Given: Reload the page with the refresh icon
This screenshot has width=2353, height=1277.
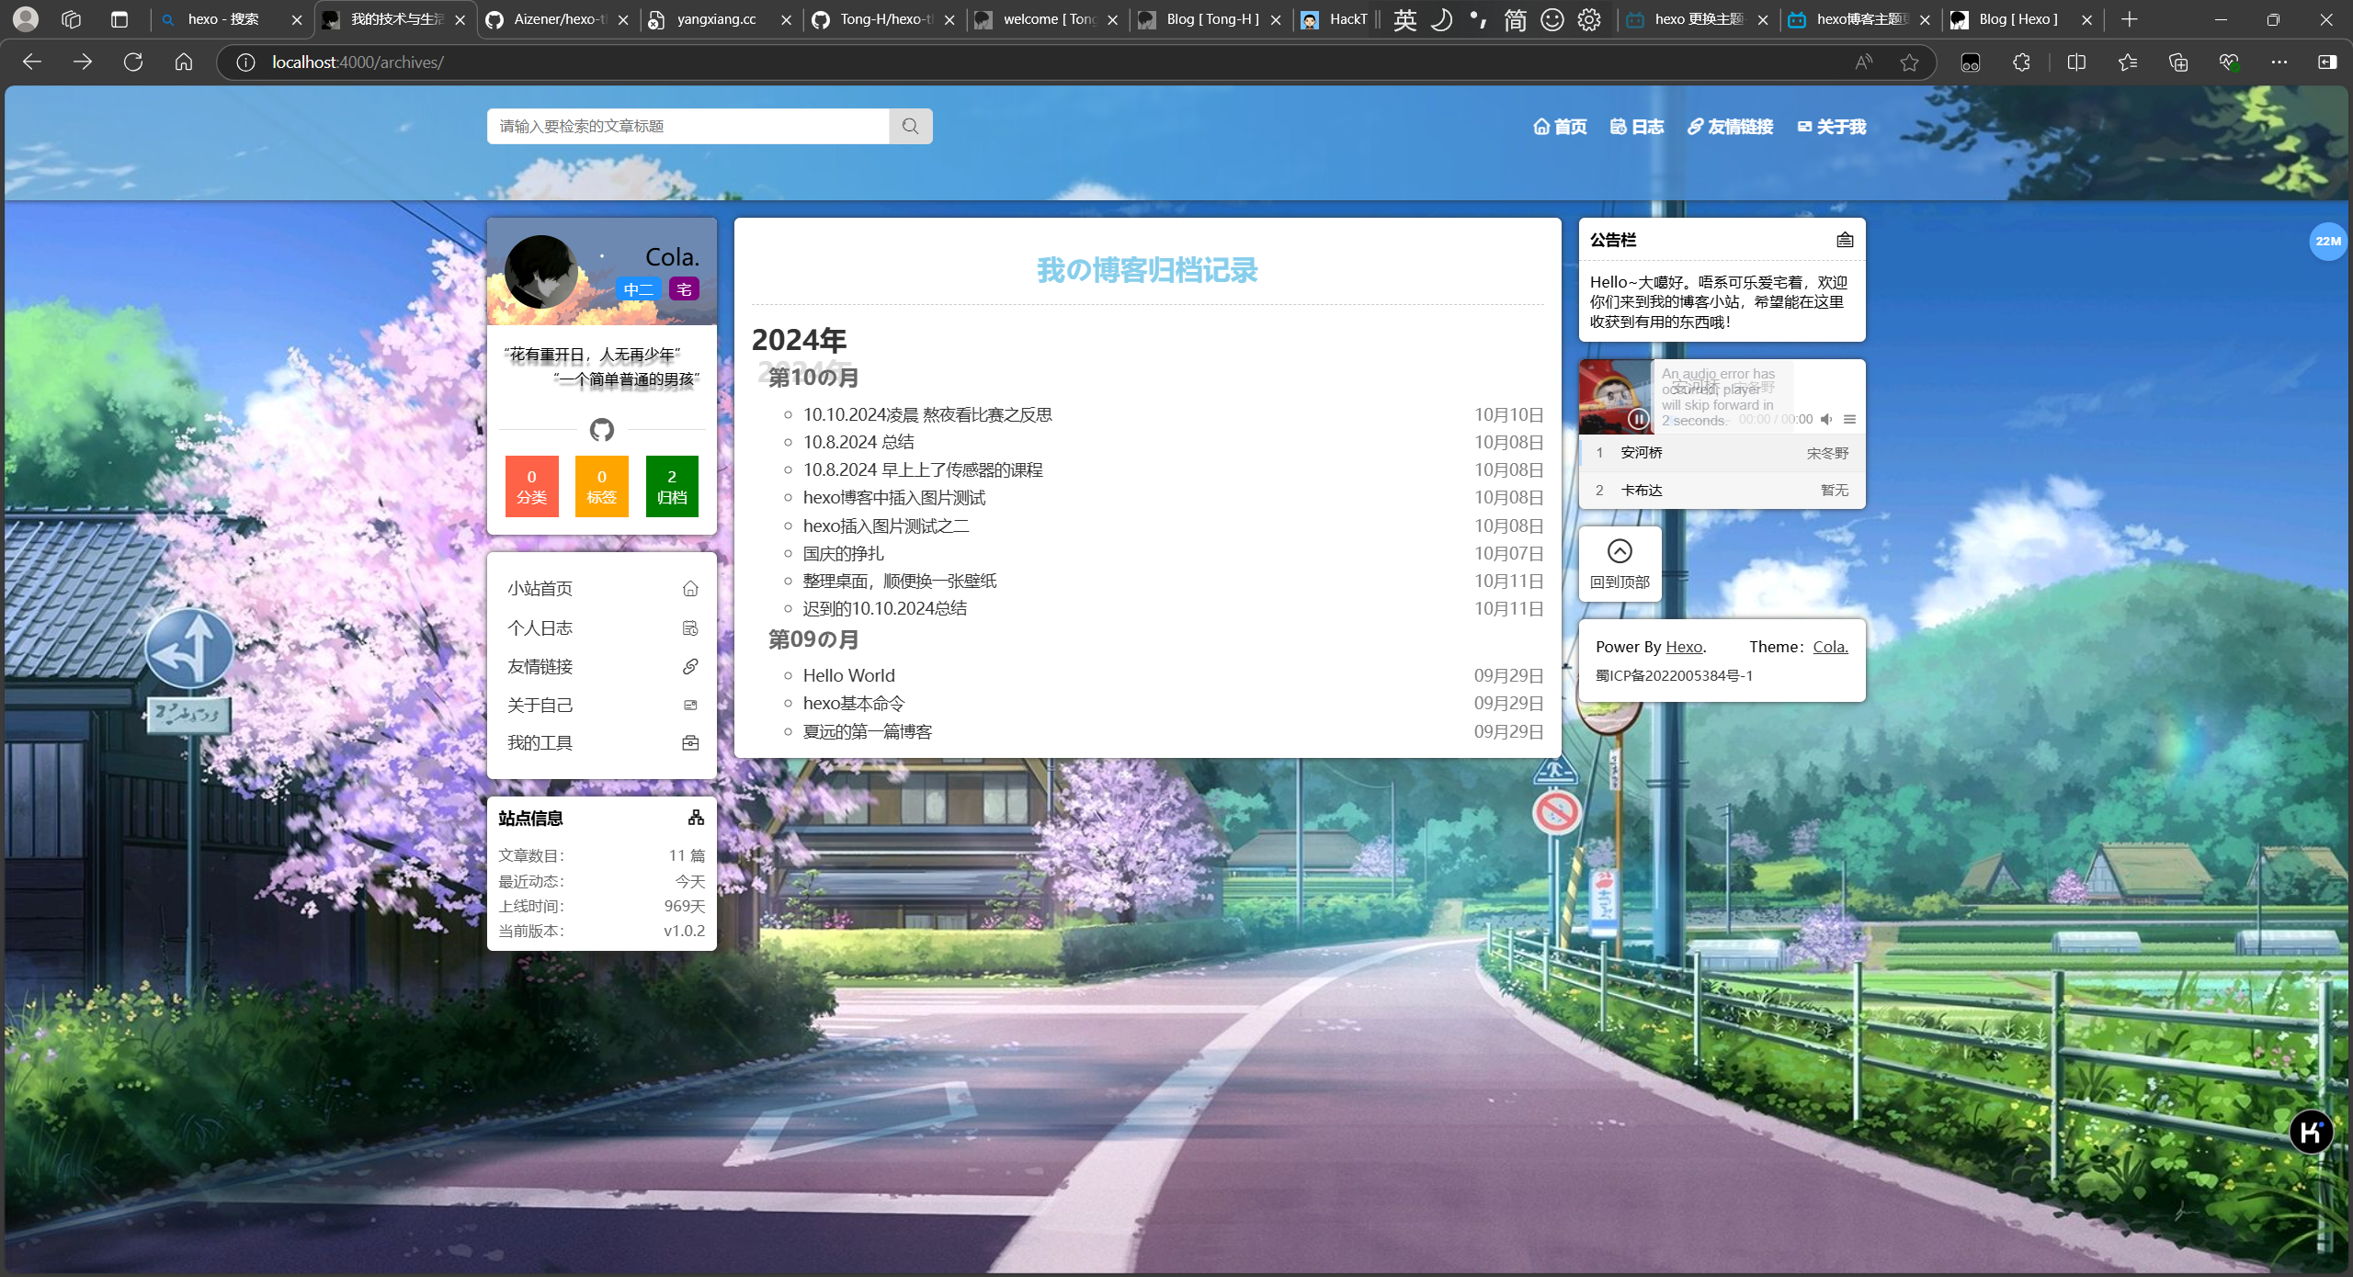Looking at the screenshot, I should click(133, 62).
